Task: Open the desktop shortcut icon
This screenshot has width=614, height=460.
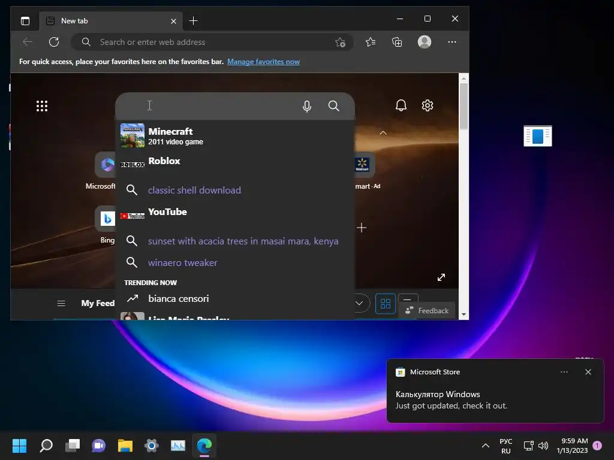Action: 538,136
